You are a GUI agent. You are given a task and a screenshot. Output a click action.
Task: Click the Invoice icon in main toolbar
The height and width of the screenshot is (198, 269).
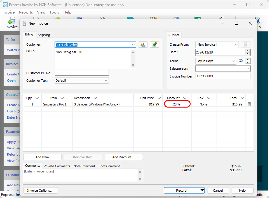coord(11,23)
